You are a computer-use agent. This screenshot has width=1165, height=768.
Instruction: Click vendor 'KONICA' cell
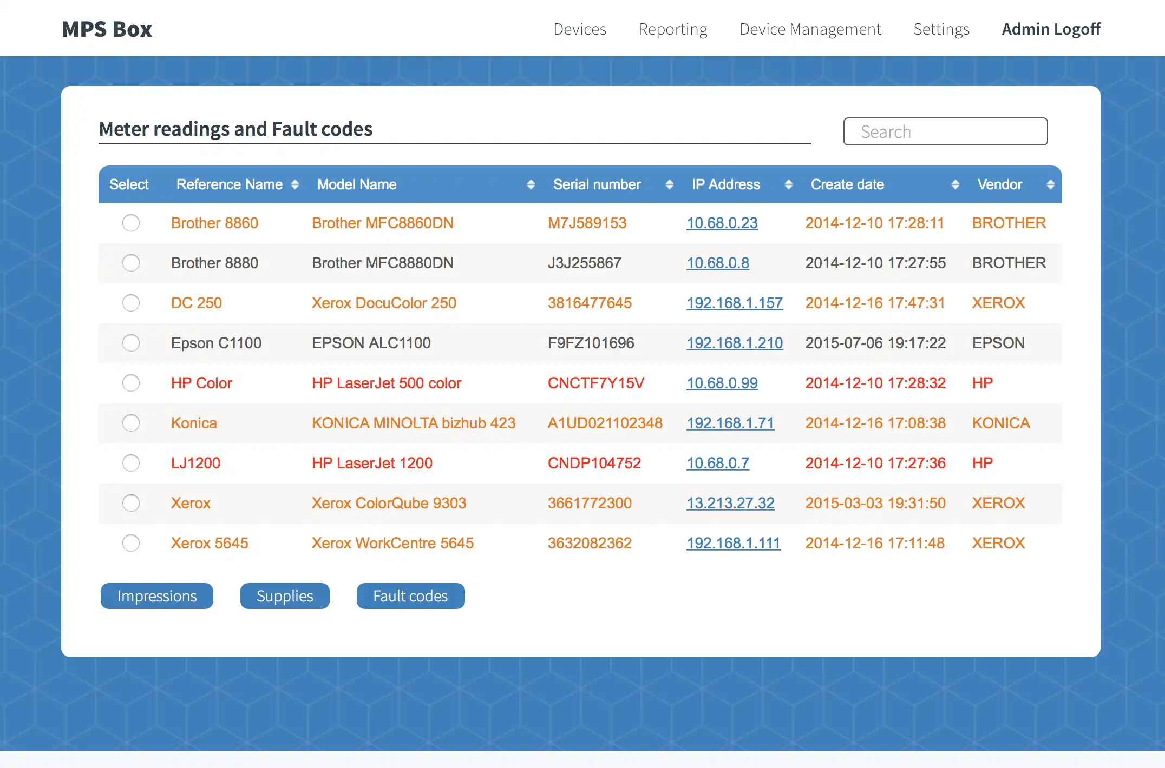tap(1001, 423)
